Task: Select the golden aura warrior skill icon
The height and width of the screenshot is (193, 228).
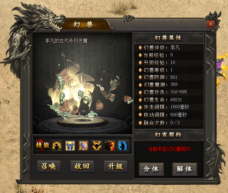Action: tap(57, 145)
